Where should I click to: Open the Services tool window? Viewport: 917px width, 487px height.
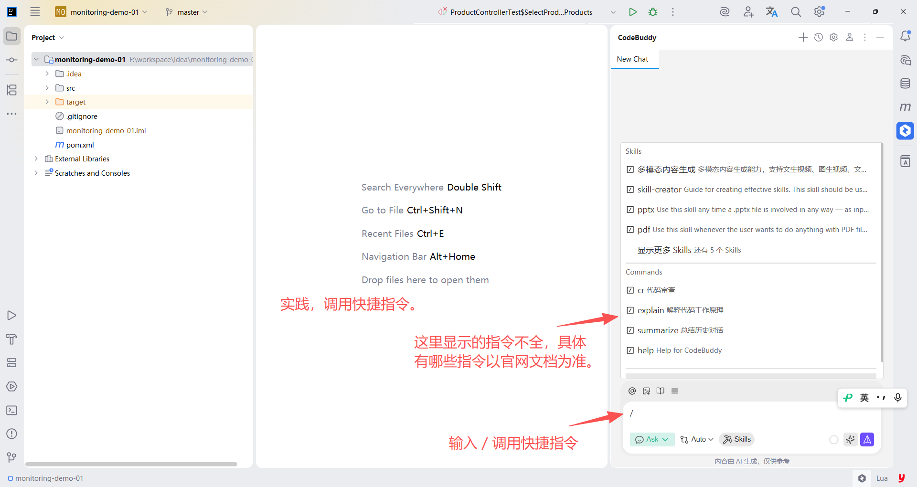coord(12,363)
